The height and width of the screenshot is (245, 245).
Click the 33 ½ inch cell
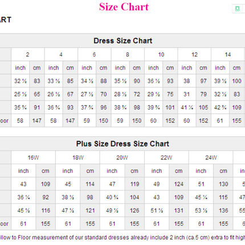tap(54, 81)
